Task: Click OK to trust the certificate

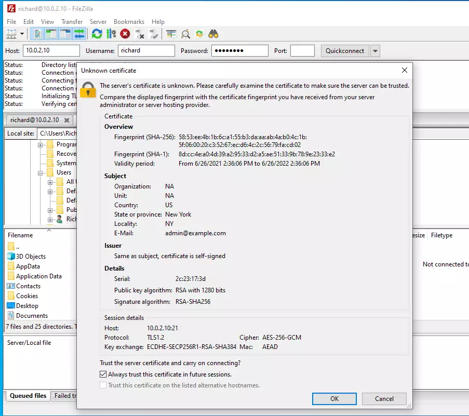Action: 334,399
